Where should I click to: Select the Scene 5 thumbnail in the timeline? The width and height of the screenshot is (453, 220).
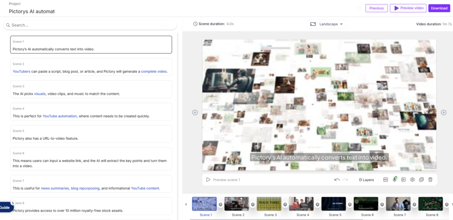point(334,204)
